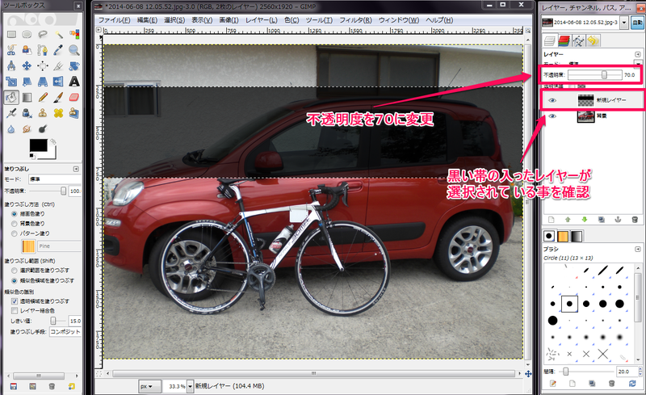This screenshot has height=395, width=646.
Task: Open the fill モード dropdown in tool options
Action: (55, 179)
